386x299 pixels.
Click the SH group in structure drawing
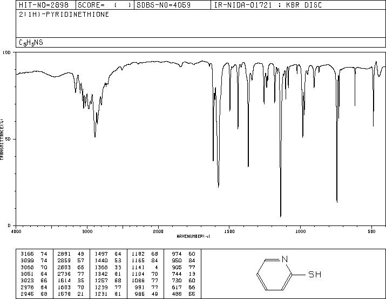tap(315, 274)
